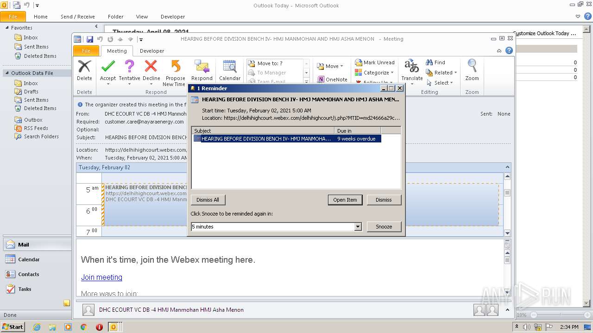
Task: Click Dismiss All in reminder dialog
Action: point(208,200)
